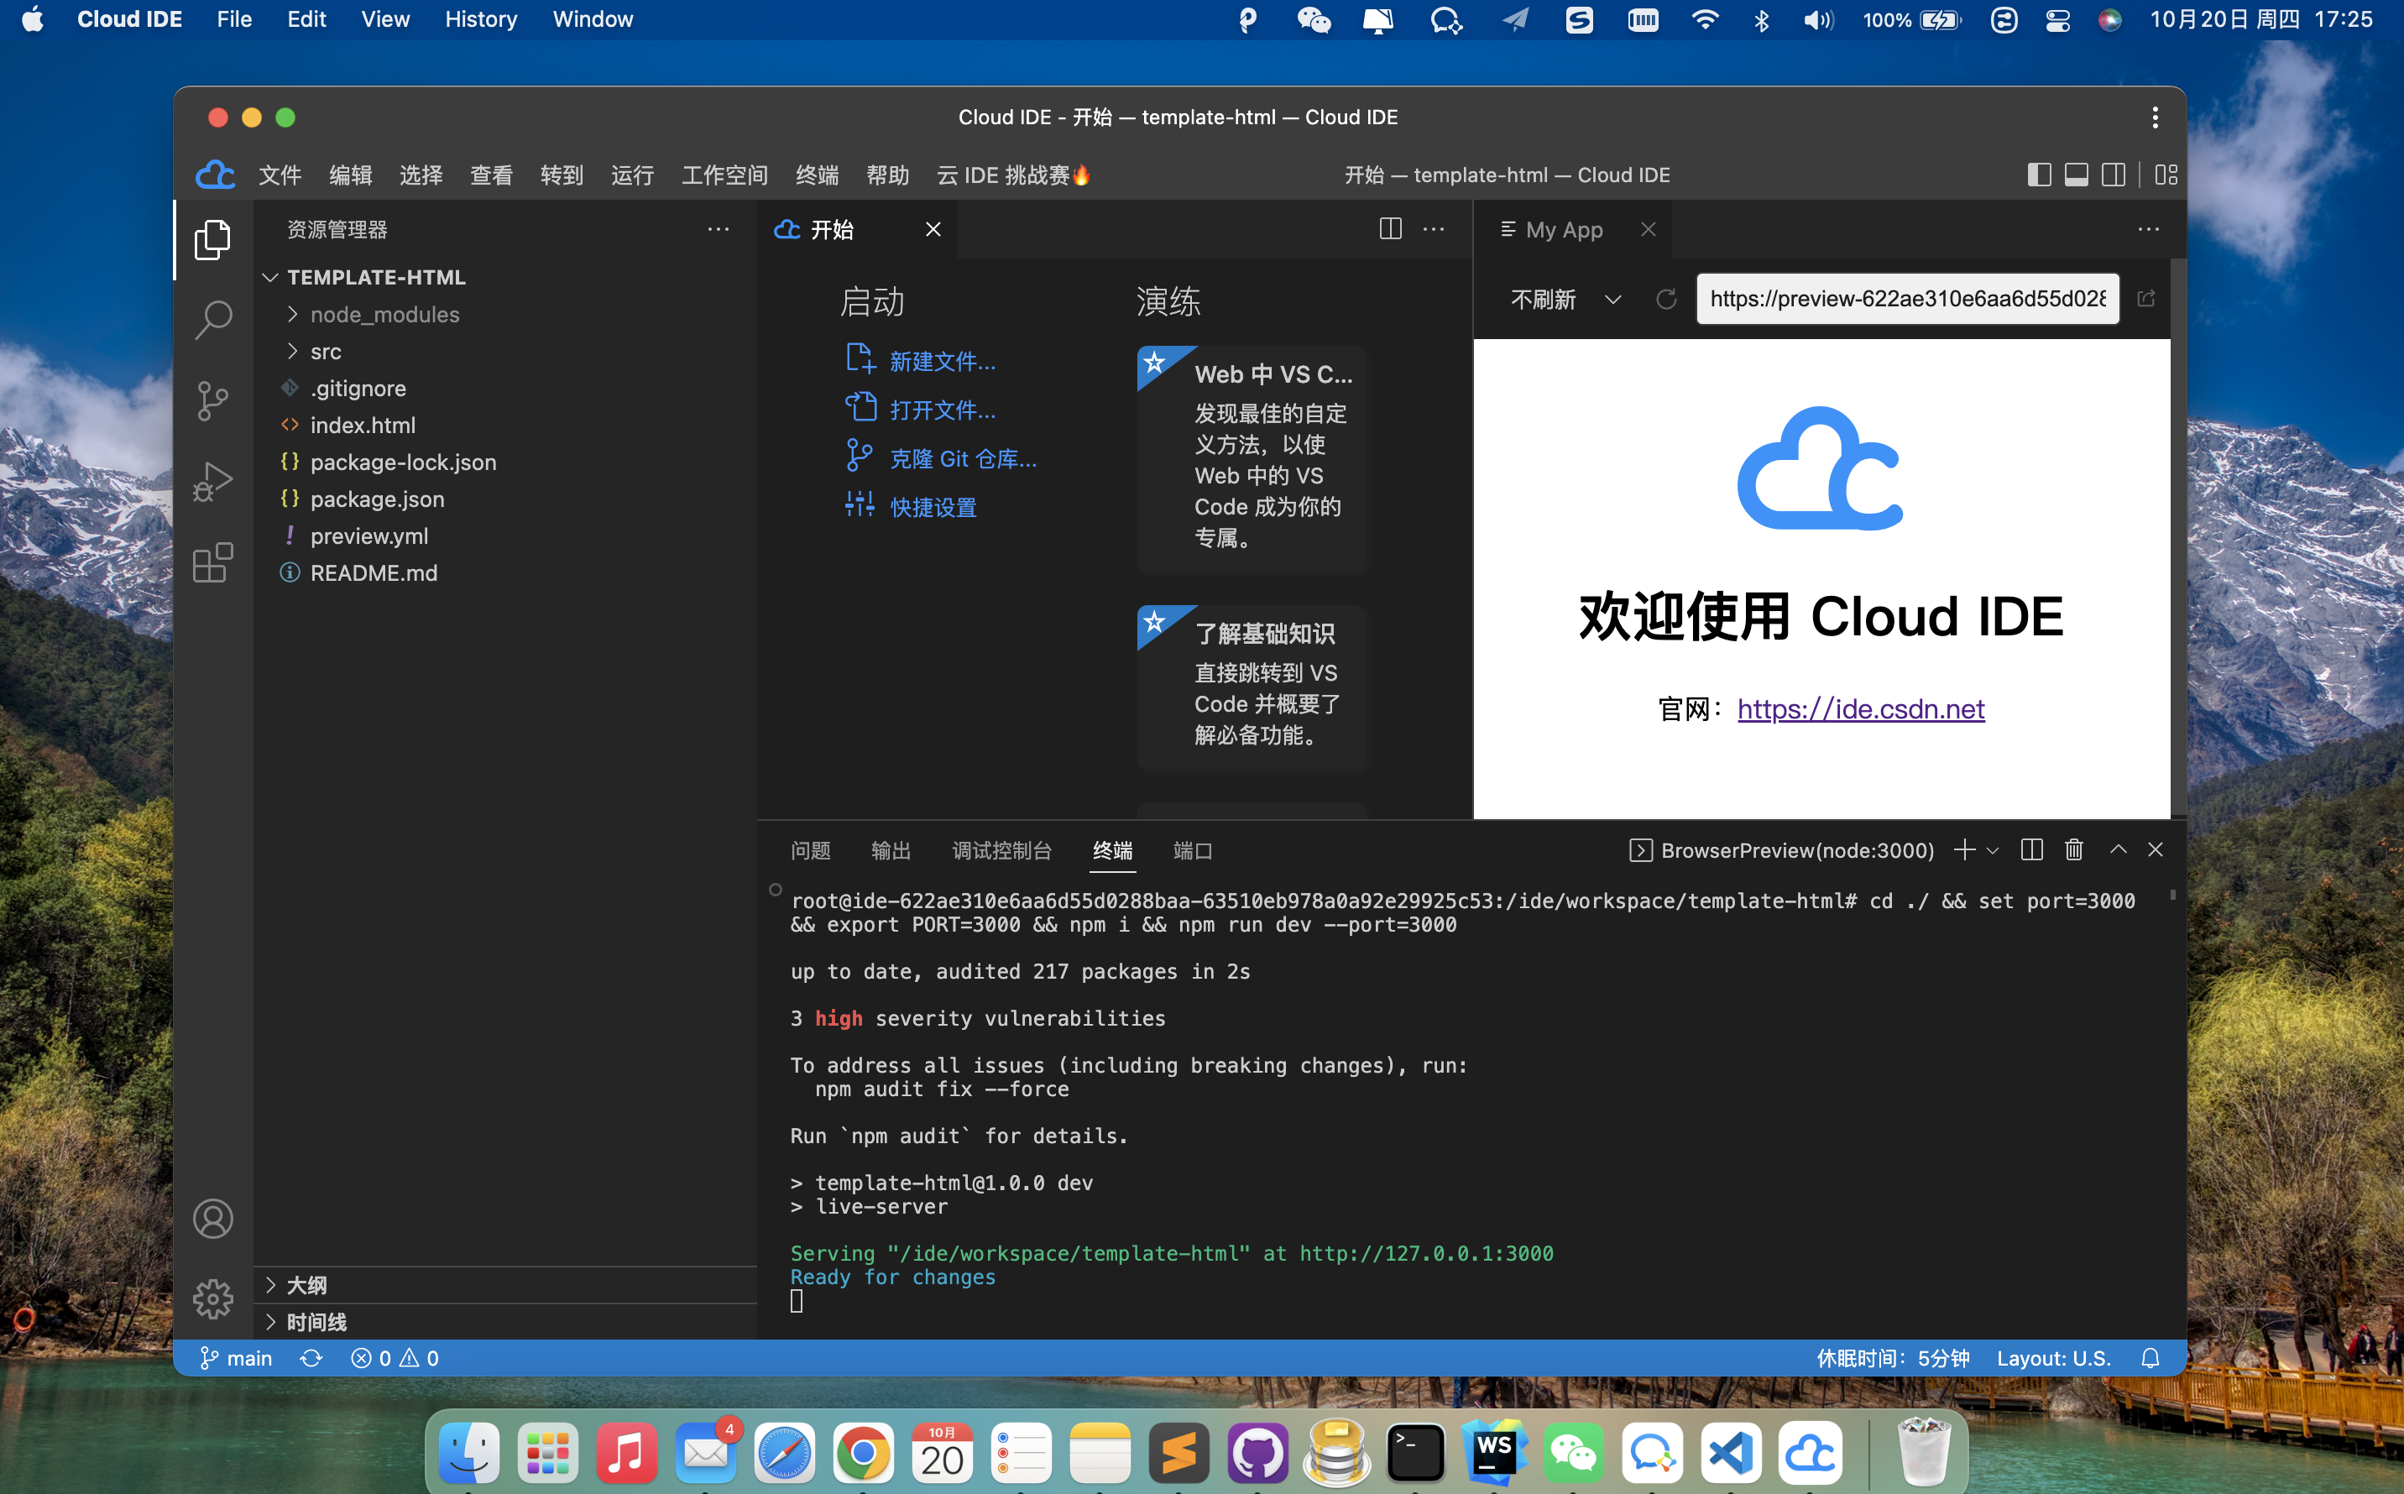The width and height of the screenshot is (2404, 1494).
Task: Toggle bottom panel visibility
Action: point(2076,175)
